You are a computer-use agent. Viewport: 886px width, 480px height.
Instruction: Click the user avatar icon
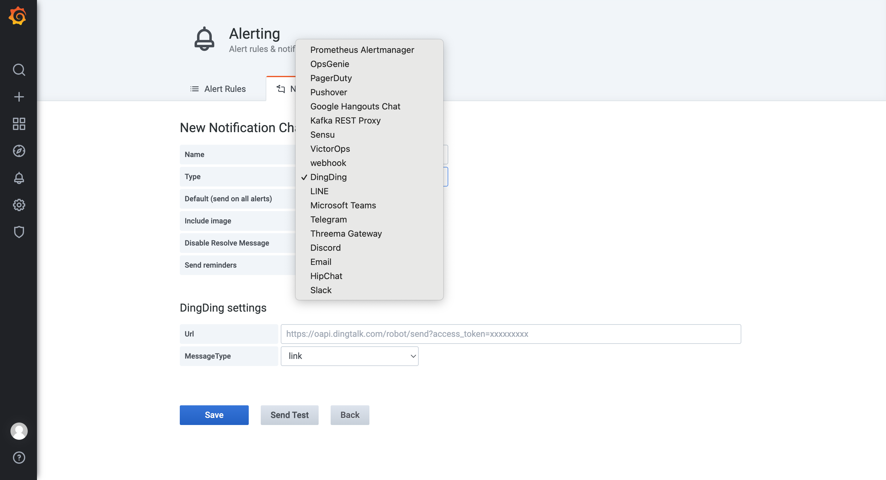(18, 431)
